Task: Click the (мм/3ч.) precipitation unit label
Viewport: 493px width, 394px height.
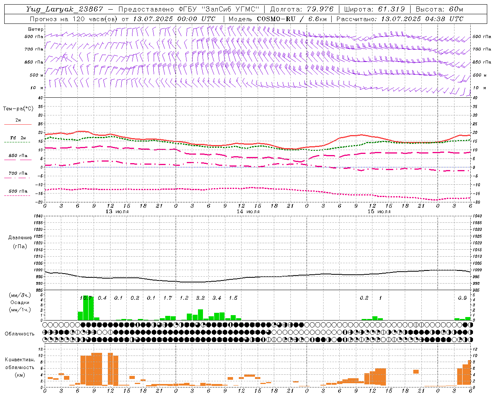Action: (20, 295)
